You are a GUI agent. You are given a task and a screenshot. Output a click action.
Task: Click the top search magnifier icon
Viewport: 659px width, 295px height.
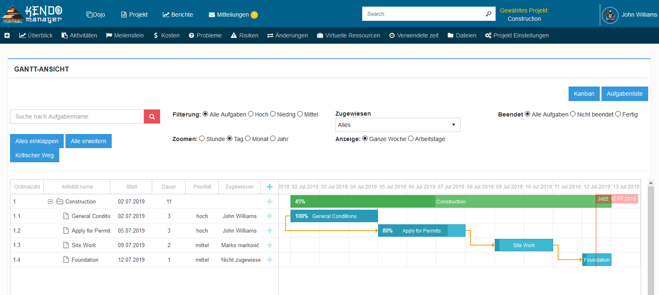tap(489, 14)
